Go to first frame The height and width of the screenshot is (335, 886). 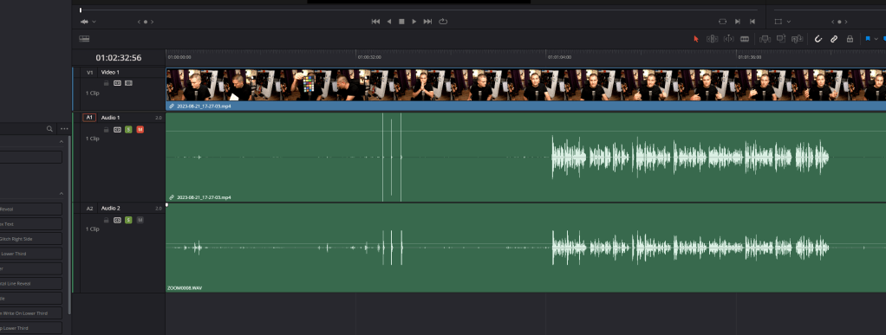[375, 22]
